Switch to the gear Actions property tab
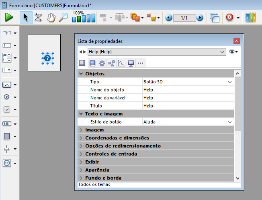 click(x=102, y=63)
